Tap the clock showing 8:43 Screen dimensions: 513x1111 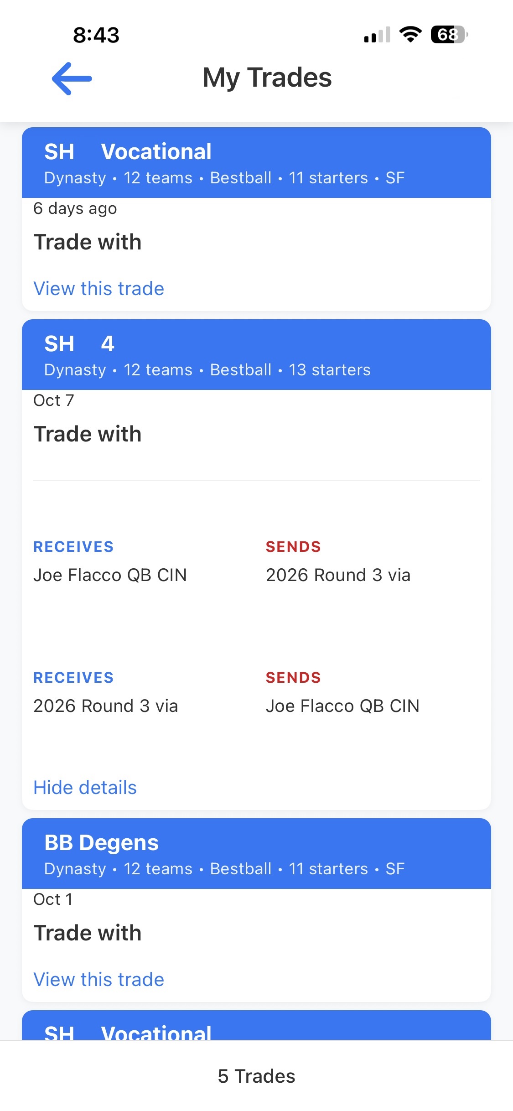click(95, 34)
